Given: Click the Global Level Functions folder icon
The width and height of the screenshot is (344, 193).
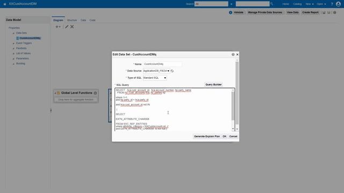Looking at the screenshot, I should pyautogui.click(x=59, y=93).
